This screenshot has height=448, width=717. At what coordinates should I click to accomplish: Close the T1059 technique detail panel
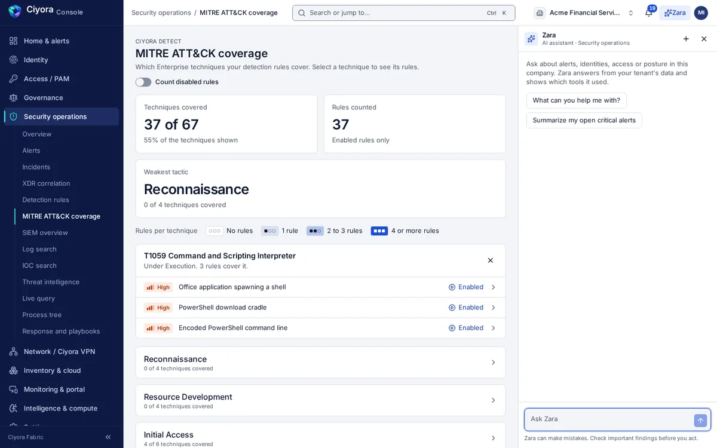click(491, 260)
